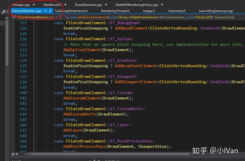245x161 pixels.
Task: Expand the FSlateElementBatcher.Ad scope dropdown
Action: coord(56,17)
